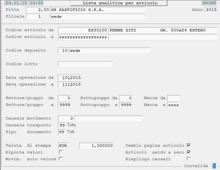Click the Tipo documento TT field
Viewport: 220px width, 170px height.
pyautogui.click(x=62, y=132)
